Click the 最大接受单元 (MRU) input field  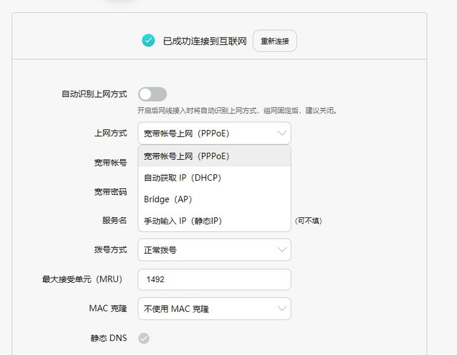(214, 280)
